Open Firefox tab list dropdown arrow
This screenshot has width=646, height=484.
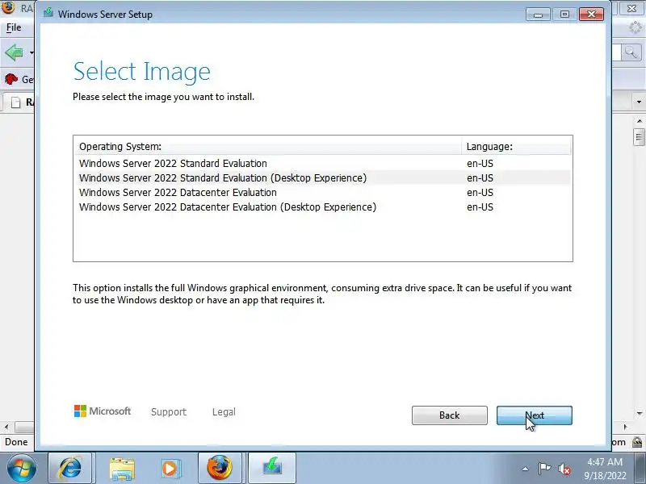pos(639,102)
